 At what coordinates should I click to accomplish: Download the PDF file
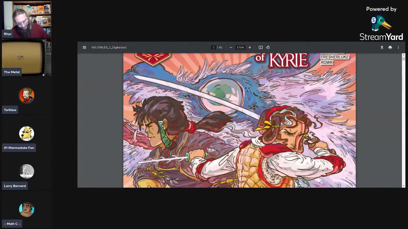pos(382,47)
